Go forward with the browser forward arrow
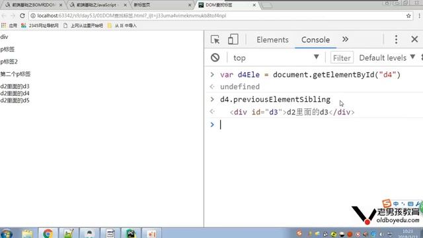The width and height of the screenshot is (423, 238). (x=13, y=16)
